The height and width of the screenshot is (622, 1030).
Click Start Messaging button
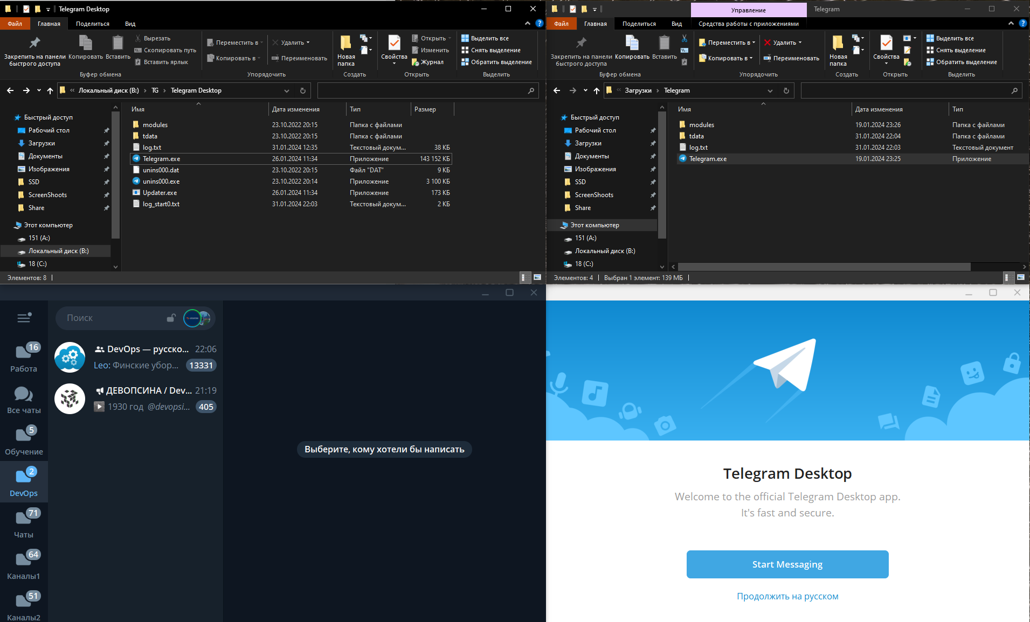pyautogui.click(x=787, y=564)
